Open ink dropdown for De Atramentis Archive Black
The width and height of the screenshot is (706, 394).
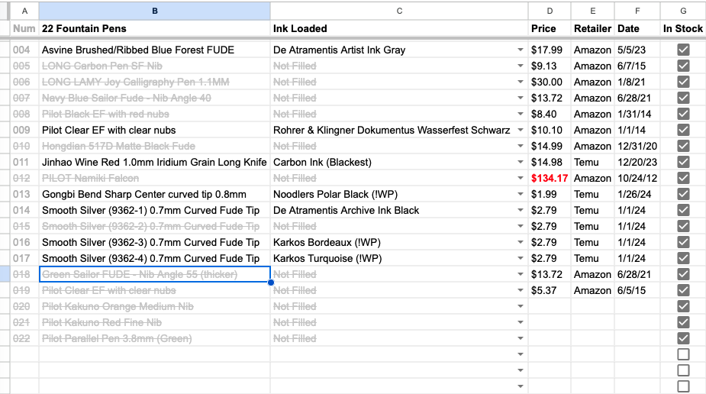(520, 210)
